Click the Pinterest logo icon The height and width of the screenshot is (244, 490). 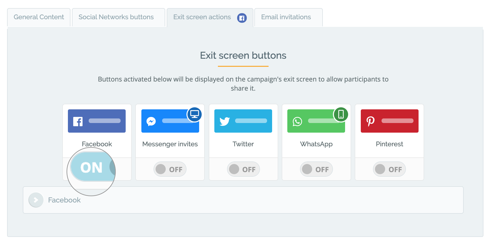point(370,121)
